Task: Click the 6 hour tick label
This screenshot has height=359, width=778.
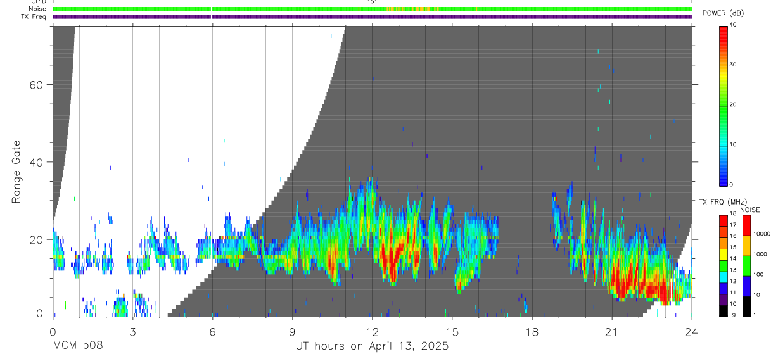Action: 212,332
